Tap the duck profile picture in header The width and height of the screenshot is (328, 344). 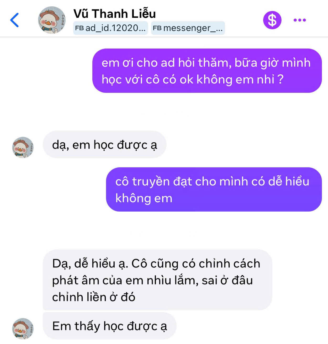click(x=52, y=20)
